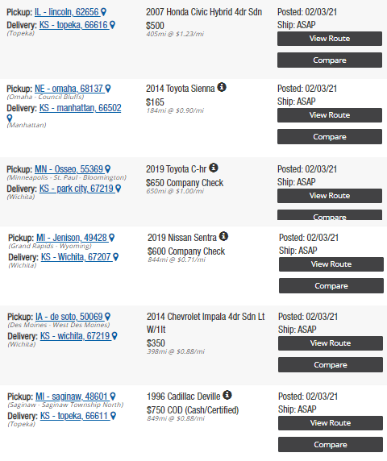Viewport: 387px width, 461px height.
Task: View Route for Nissan Sentra shipment
Action: [x=331, y=264]
